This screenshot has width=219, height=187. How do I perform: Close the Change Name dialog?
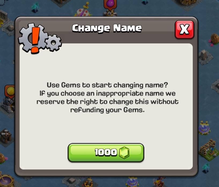coord(184,29)
